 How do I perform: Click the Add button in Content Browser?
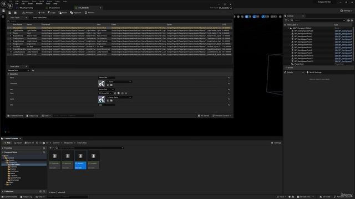click(x=7, y=143)
